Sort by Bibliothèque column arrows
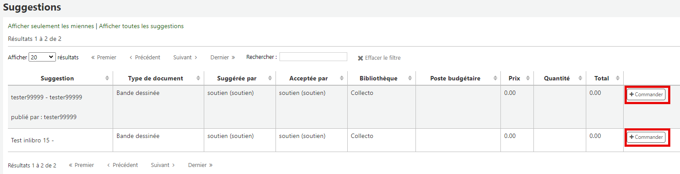 point(410,78)
